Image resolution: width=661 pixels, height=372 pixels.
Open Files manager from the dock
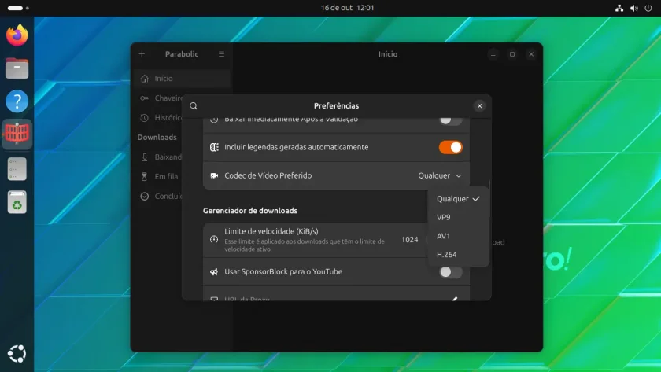pyautogui.click(x=17, y=68)
